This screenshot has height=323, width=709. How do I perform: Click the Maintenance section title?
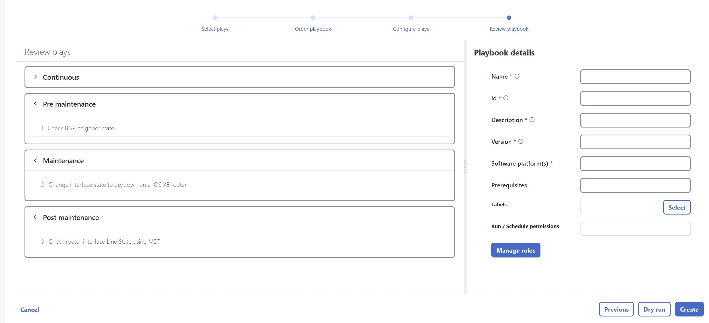pos(63,161)
